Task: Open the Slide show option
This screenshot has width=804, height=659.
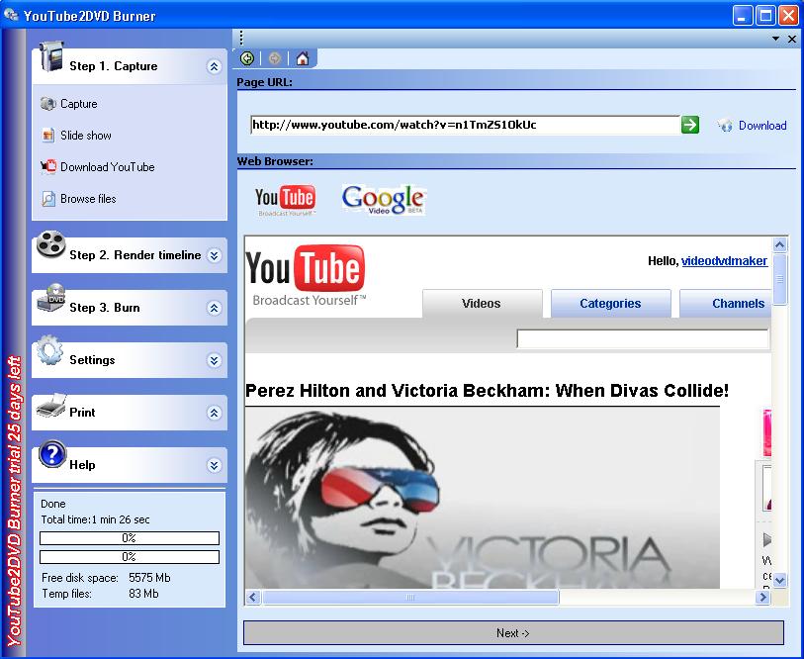Action: coord(86,136)
